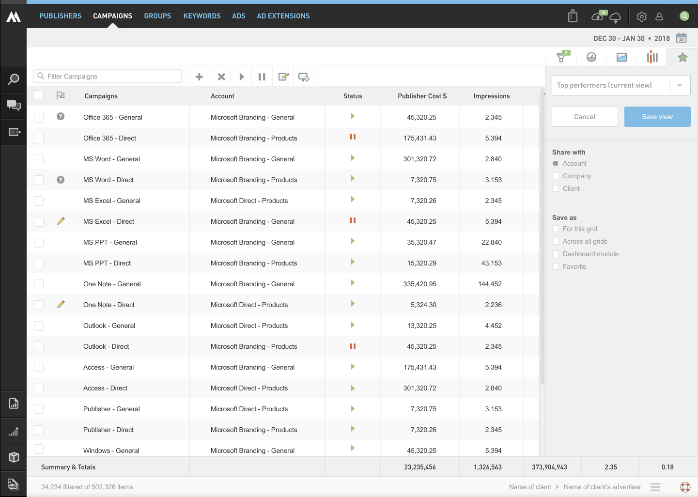
Task: Click the edit pencil icon in the toolbar
Action: pos(283,77)
